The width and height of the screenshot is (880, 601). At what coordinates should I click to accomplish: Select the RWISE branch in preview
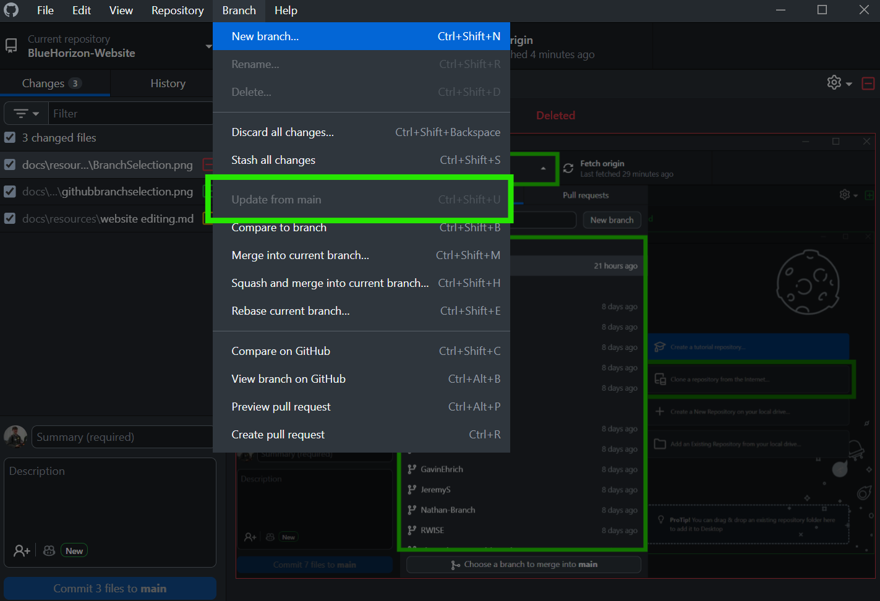(x=521, y=531)
